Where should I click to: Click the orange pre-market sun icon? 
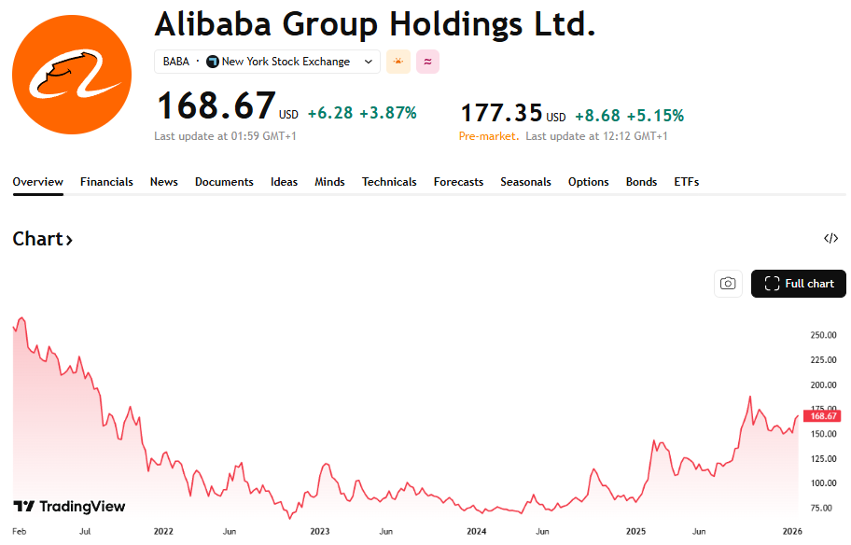coord(398,62)
